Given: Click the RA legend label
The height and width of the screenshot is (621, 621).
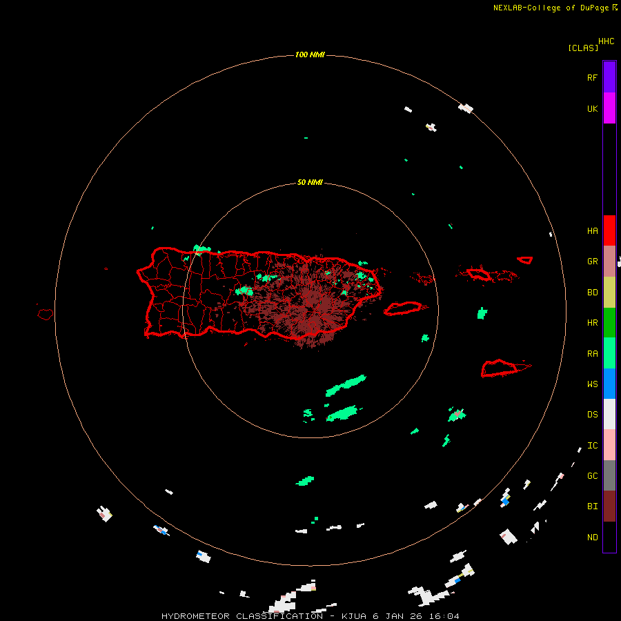Looking at the screenshot, I should pos(592,354).
